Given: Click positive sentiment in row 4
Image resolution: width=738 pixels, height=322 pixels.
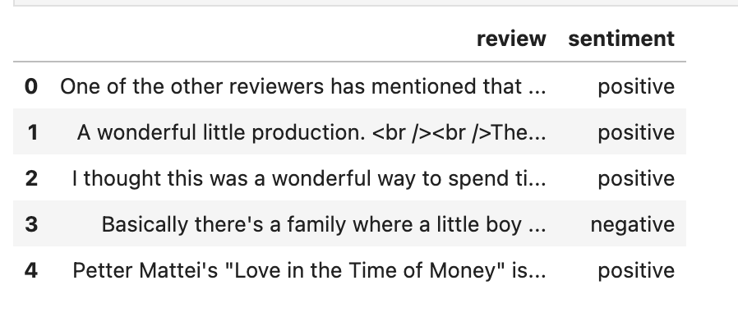Looking at the screenshot, I should click(x=636, y=271).
